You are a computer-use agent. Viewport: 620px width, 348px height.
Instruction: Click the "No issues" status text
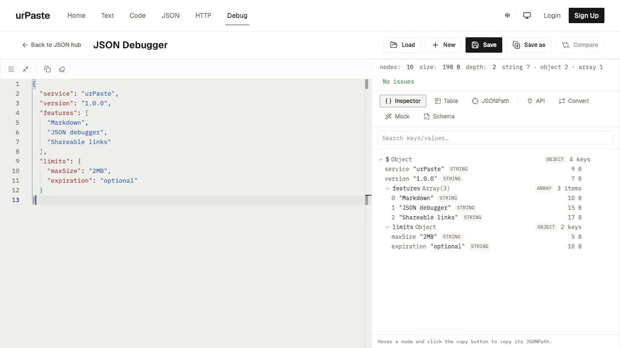coord(398,82)
